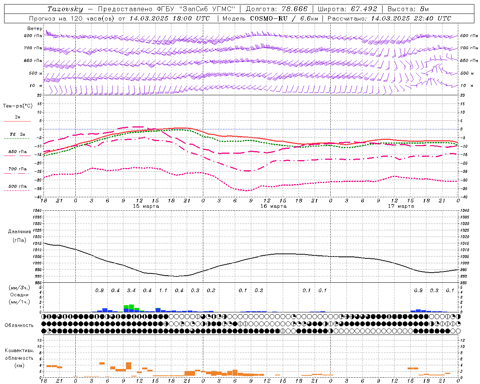Click the "Давление" pressure panel label
The height and width of the screenshot is (384, 480).
tap(19, 232)
